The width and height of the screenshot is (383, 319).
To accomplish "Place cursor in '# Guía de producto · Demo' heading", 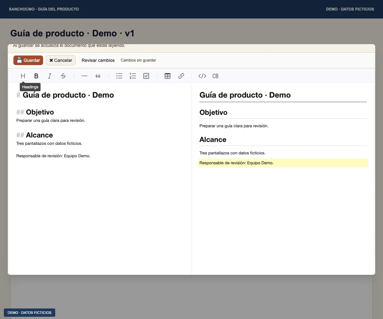I will 65,95.
